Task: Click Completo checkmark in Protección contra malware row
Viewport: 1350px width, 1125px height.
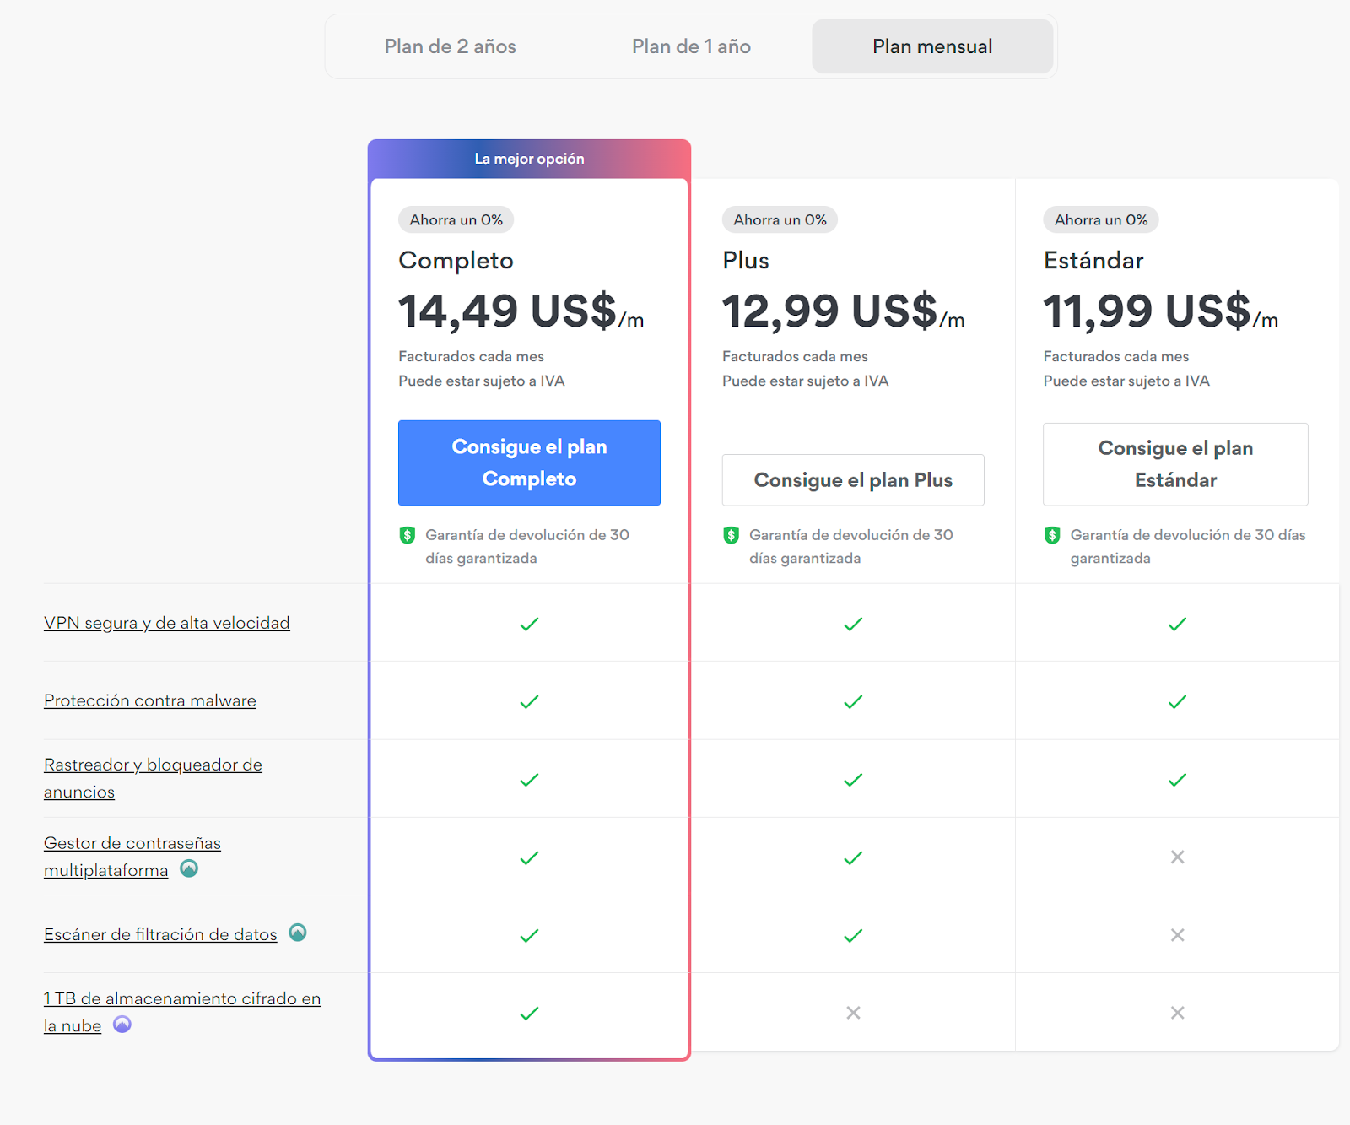Action: tap(529, 701)
